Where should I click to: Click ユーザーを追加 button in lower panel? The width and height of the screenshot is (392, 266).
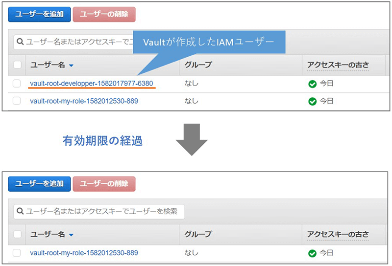[x=40, y=184]
